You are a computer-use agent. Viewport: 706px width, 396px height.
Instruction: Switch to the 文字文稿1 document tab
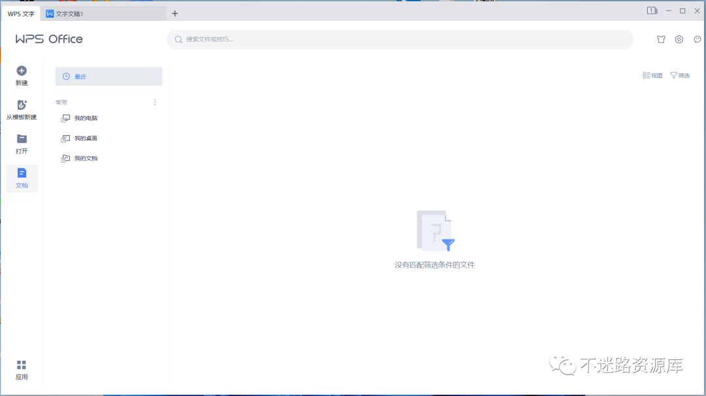coord(101,13)
